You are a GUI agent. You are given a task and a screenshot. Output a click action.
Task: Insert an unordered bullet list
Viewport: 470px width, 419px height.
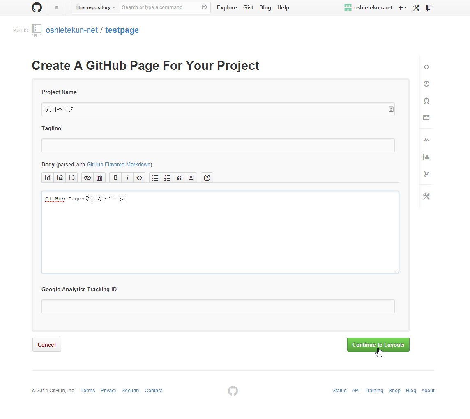pyautogui.click(x=155, y=178)
